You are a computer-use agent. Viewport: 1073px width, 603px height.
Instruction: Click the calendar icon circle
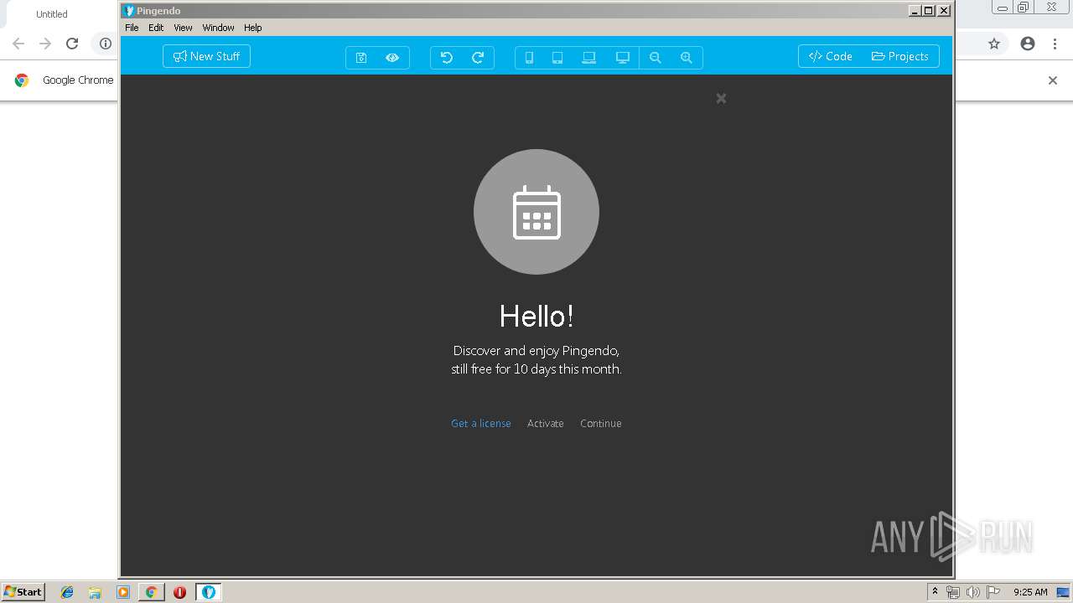click(x=536, y=212)
